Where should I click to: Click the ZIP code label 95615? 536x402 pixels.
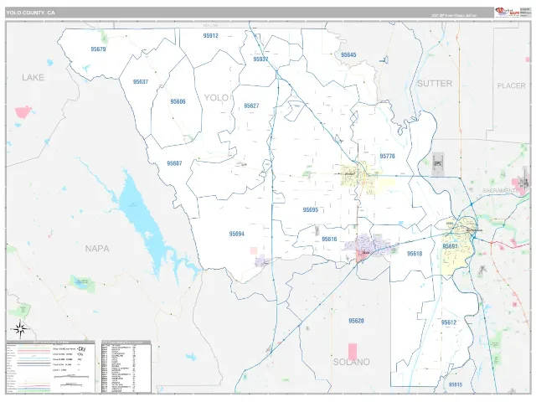(456, 385)
